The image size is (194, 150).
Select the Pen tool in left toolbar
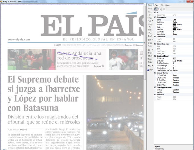150,33
